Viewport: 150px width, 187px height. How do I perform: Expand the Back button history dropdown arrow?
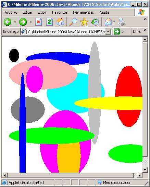(15, 22)
